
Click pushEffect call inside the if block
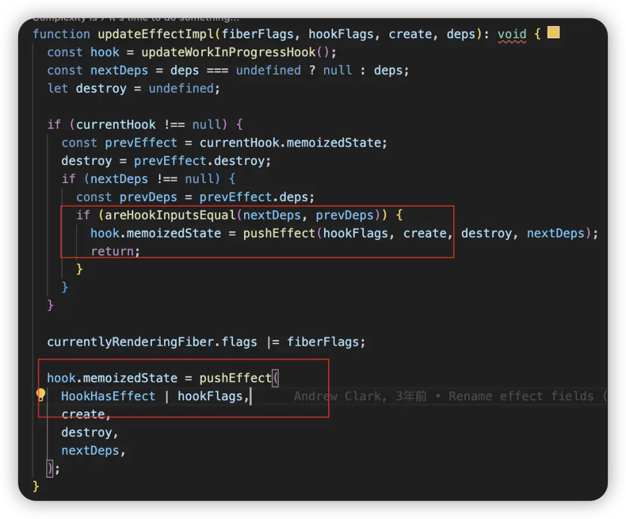click(279, 233)
